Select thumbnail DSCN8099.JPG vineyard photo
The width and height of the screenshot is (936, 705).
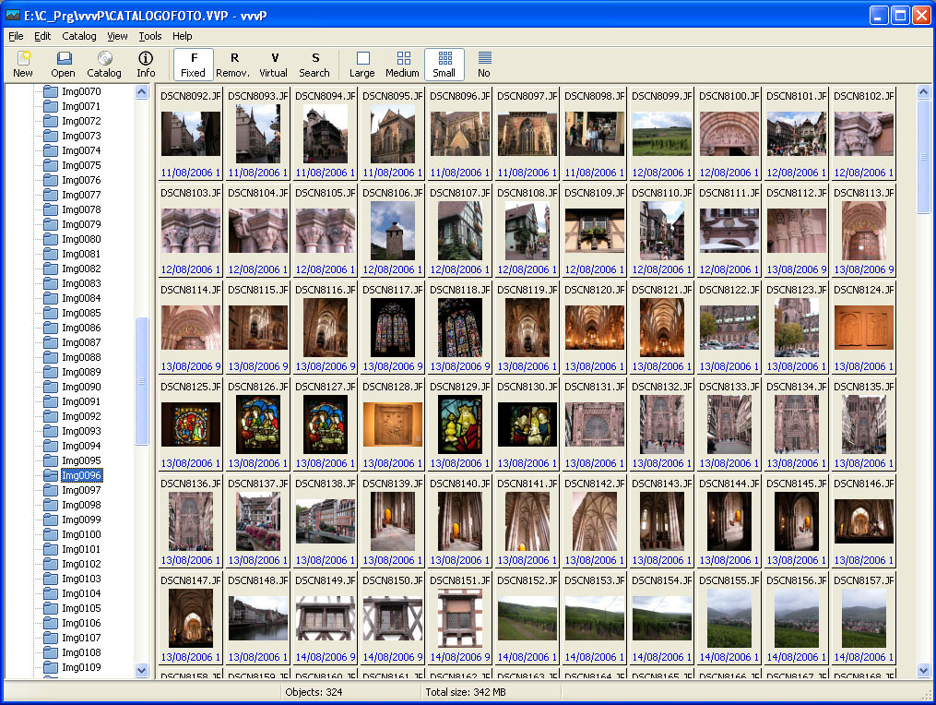[x=662, y=134]
